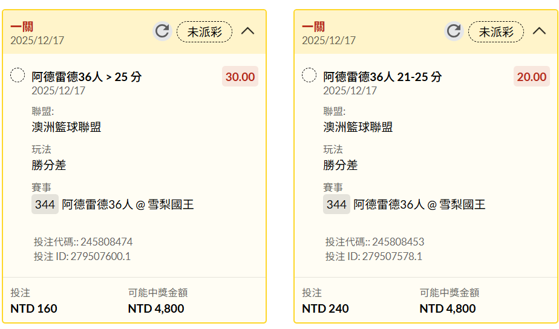Click the bet code 245808453
This screenshot has height=329, width=559.
(398, 242)
